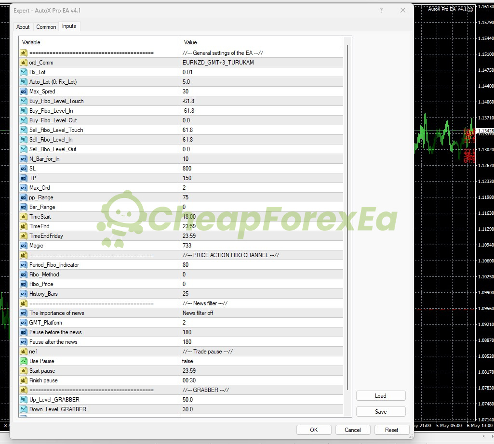
Task: Select the SL value 800
Action: click(262, 169)
